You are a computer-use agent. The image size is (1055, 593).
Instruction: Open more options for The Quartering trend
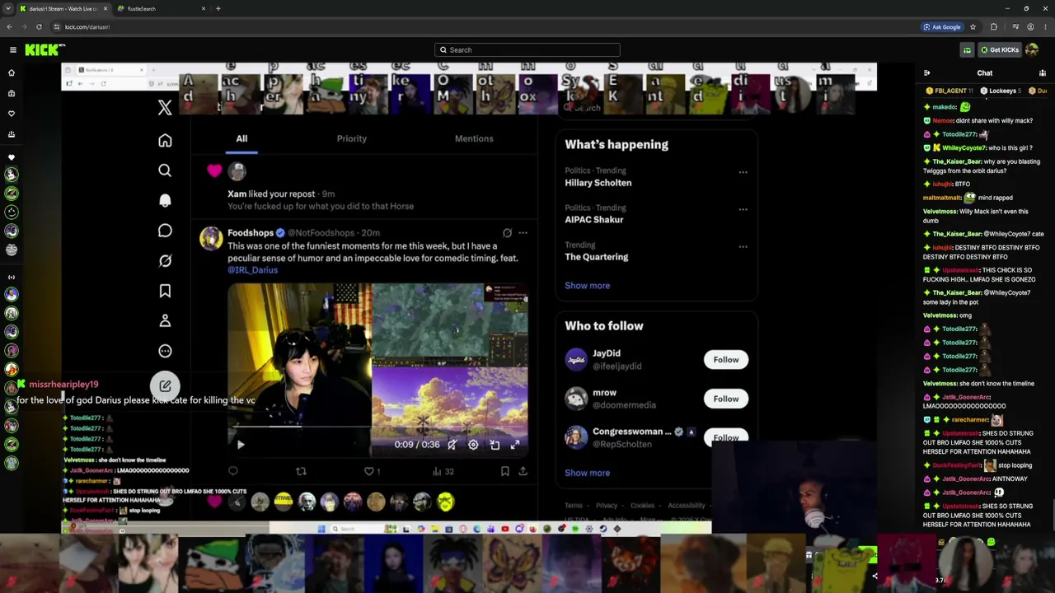[743, 246]
